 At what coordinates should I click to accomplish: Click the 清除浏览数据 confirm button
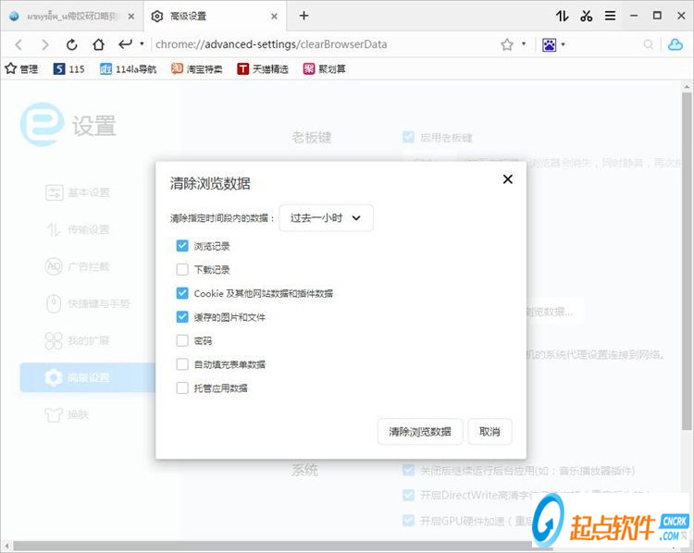[420, 431]
